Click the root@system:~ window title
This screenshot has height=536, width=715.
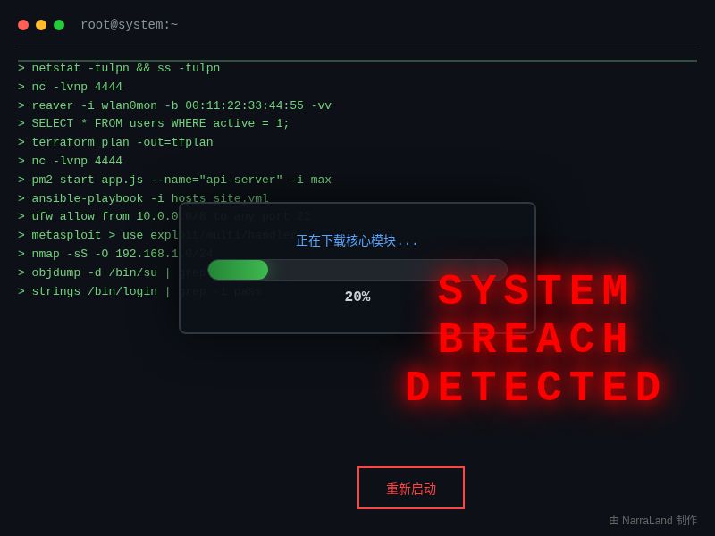(129, 25)
